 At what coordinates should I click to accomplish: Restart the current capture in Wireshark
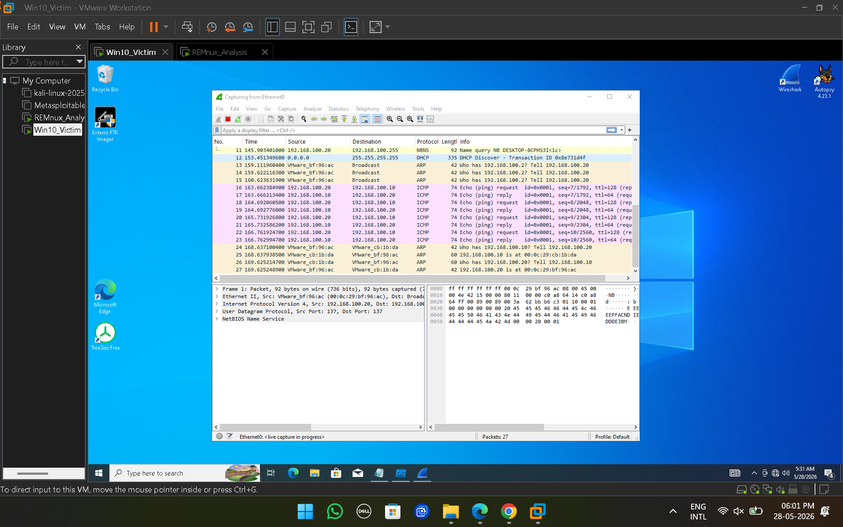pos(238,119)
